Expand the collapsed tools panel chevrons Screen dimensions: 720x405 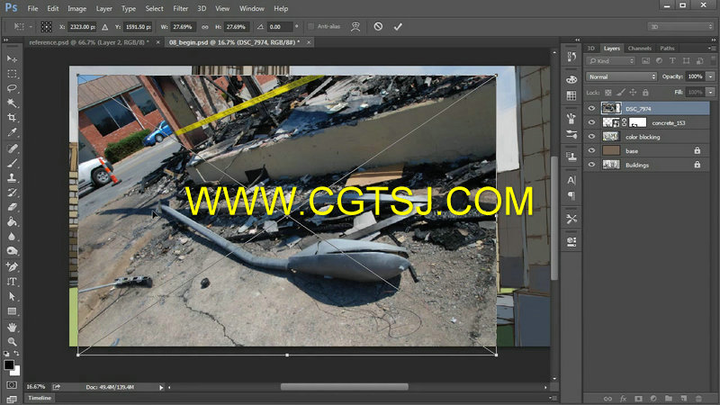(x=6, y=40)
